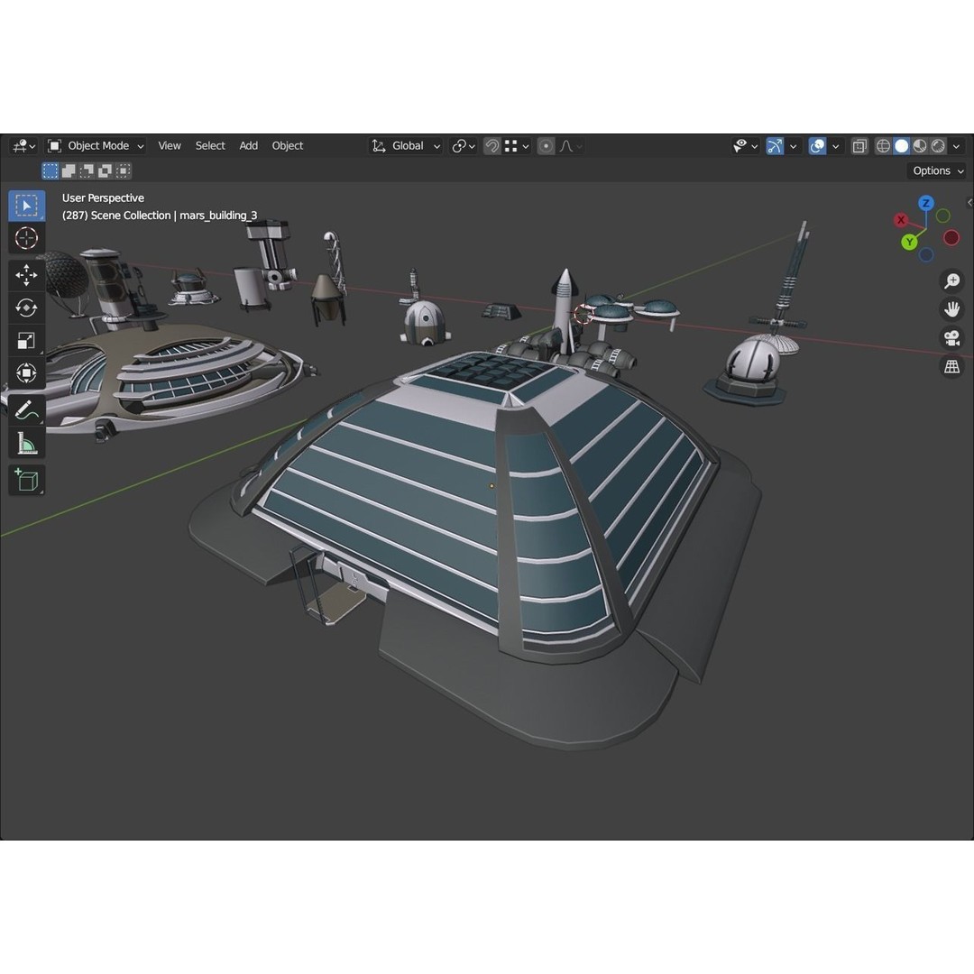Select the Rotate tool
974x974 pixels.
(26, 307)
